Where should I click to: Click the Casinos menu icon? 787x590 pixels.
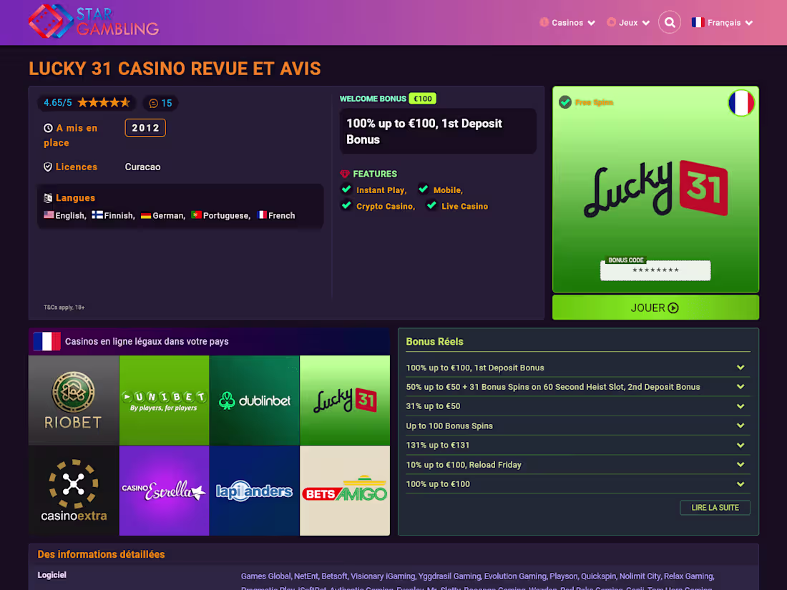(x=544, y=22)
